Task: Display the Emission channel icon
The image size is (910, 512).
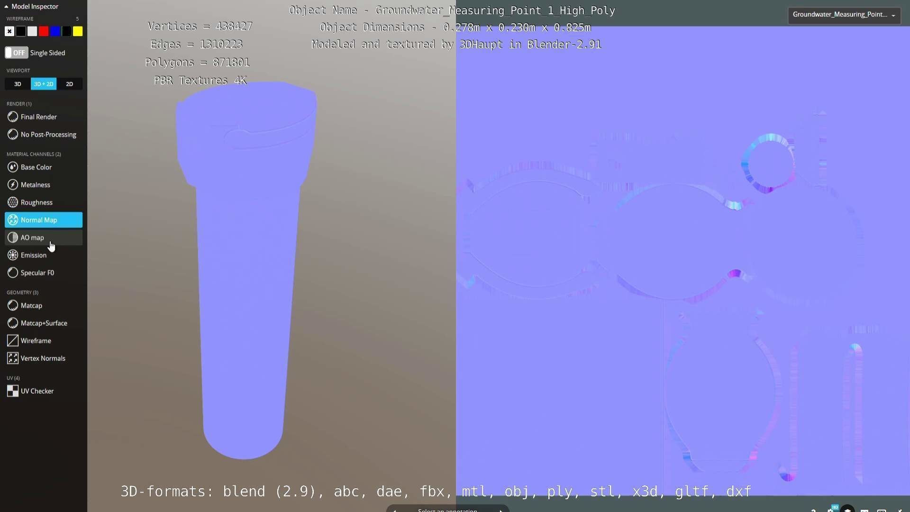Action: pos(13,255)
